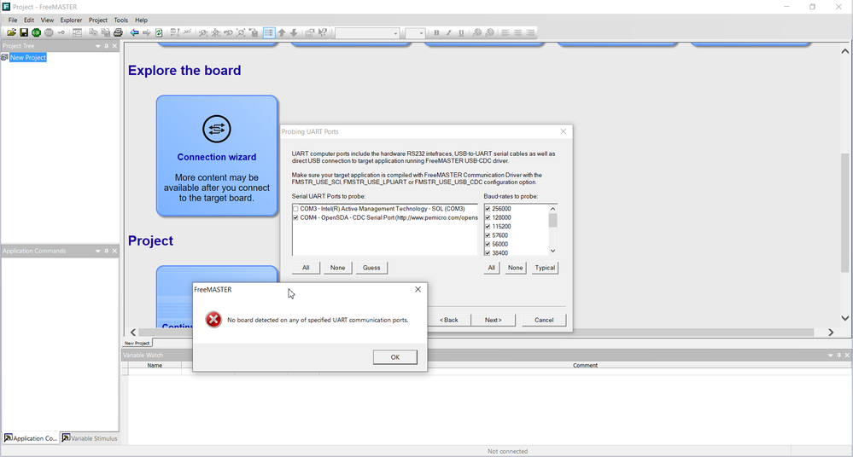Viewport: 853px width, 457px height.
Task: Click baud-rates list scroll-up arrow
Action: (x=552, y=209)
